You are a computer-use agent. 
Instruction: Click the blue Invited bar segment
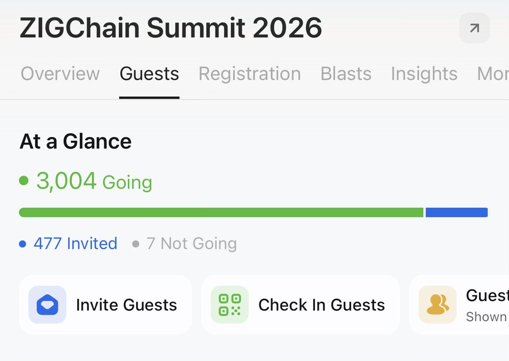pyautogui.click(x=456, y=212)
